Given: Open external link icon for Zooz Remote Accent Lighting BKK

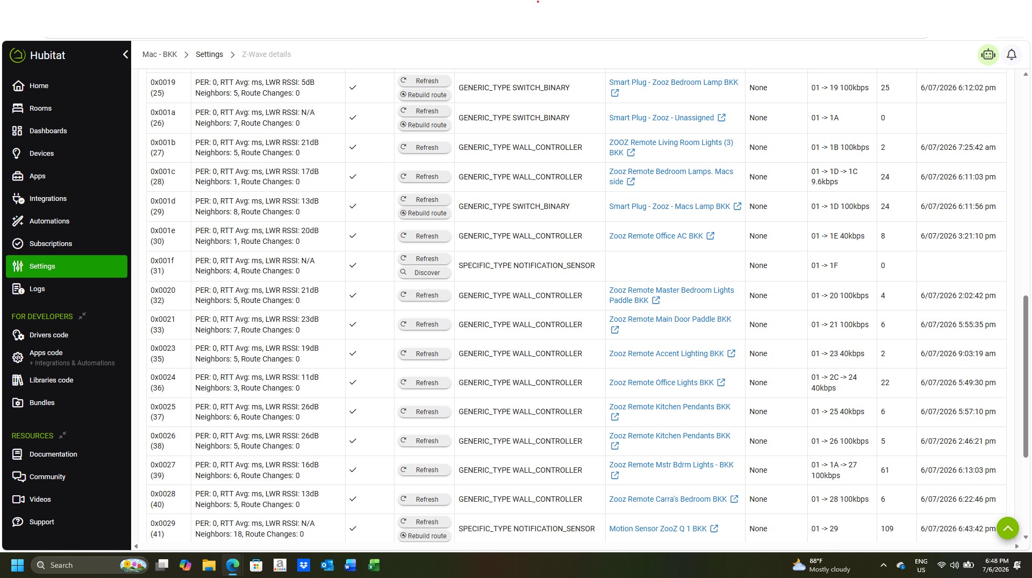Looking at the screenshot, I should (x=732, y=353).
